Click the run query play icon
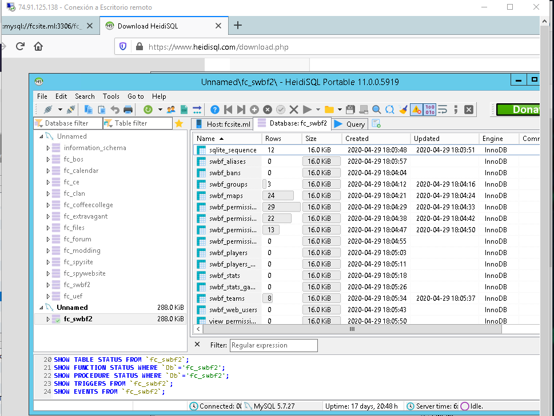Screen dimensions: 554x416 308,110
